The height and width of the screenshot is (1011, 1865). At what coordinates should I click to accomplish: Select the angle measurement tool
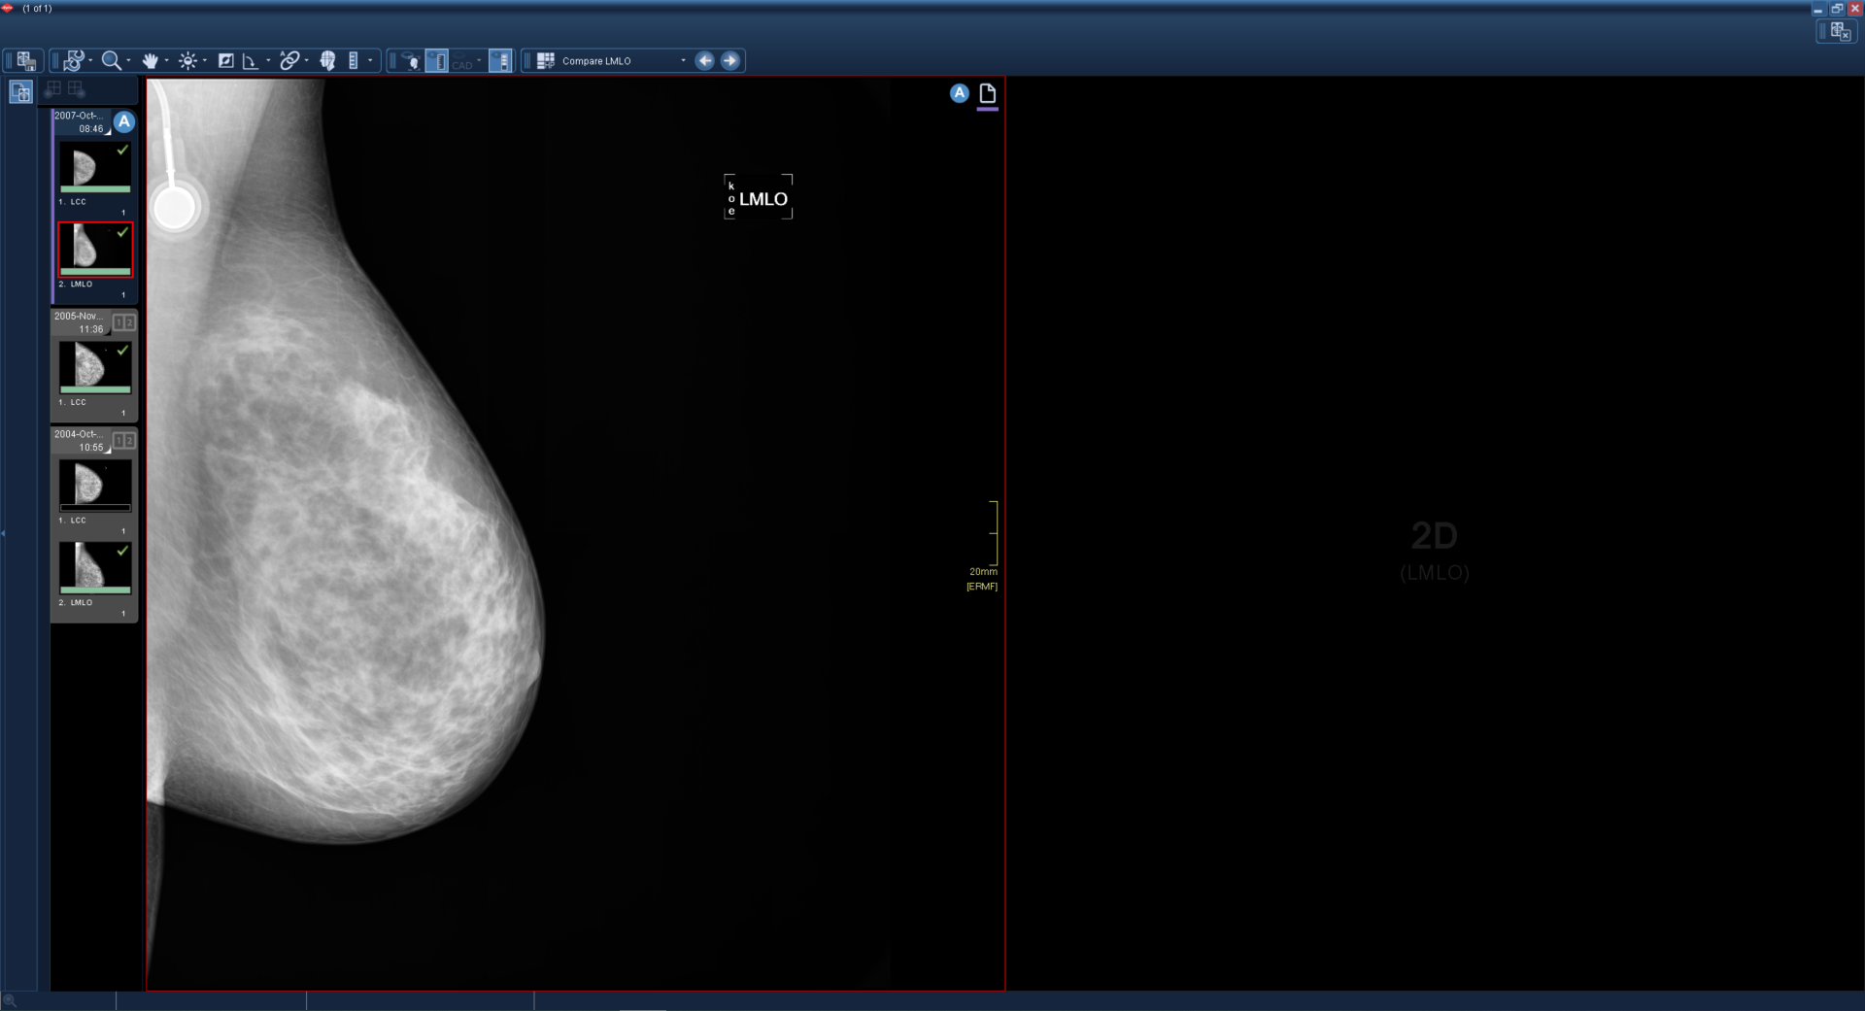[250, 61]
